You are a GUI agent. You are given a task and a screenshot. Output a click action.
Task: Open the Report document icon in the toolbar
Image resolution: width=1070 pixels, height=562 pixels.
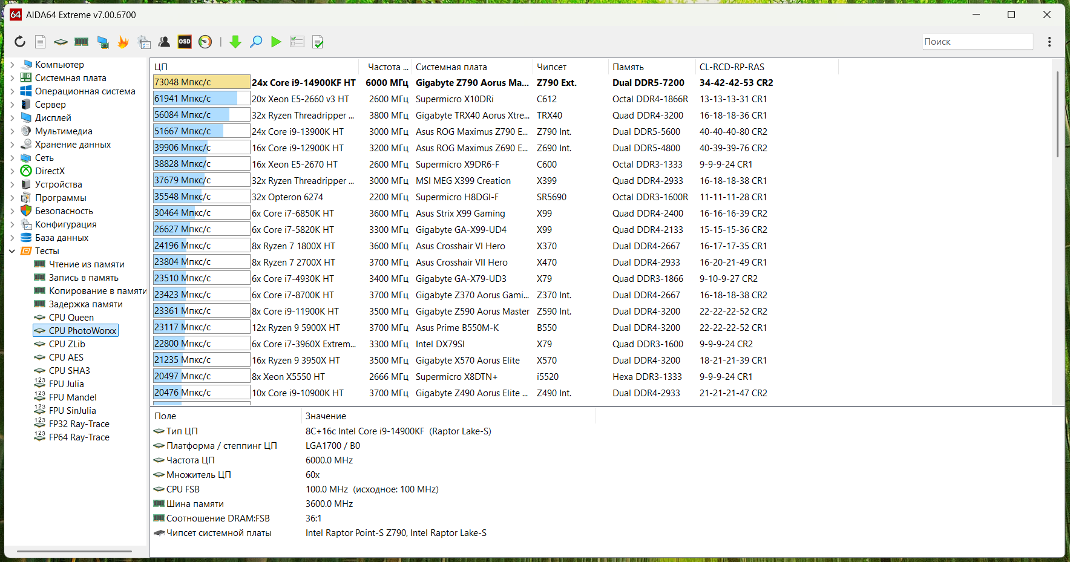[x=41, y=42]
